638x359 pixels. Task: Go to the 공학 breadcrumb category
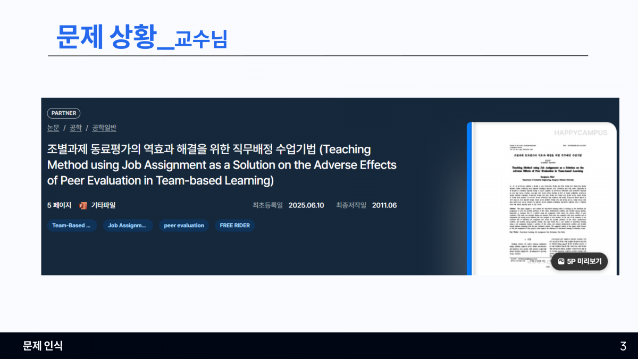pyautogui.click(x=75, y=128)
